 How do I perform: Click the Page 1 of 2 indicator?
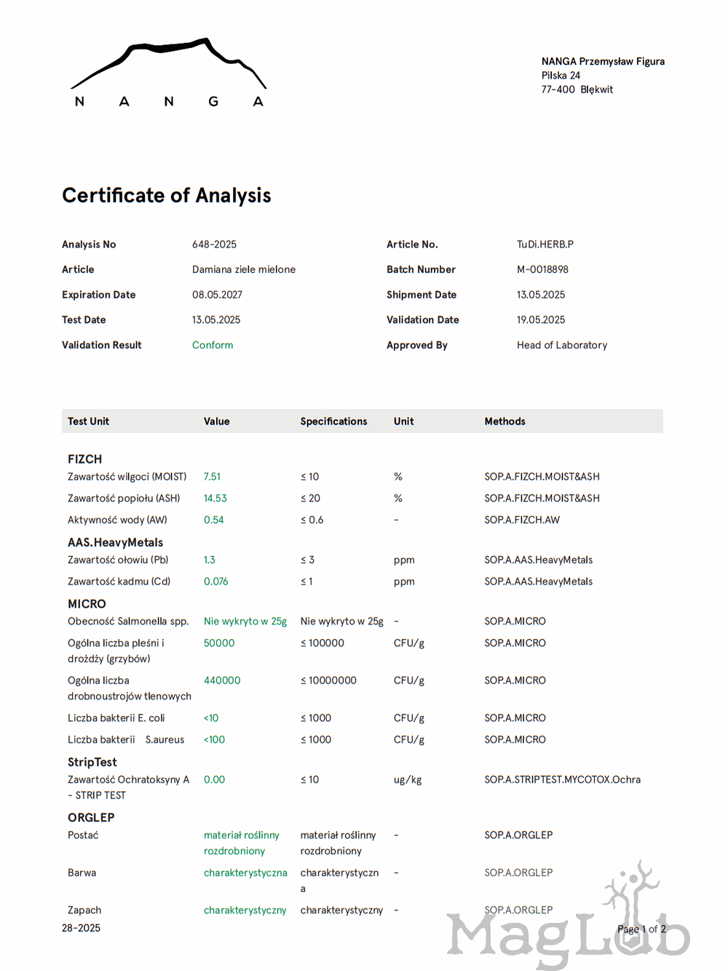point(641,929)
